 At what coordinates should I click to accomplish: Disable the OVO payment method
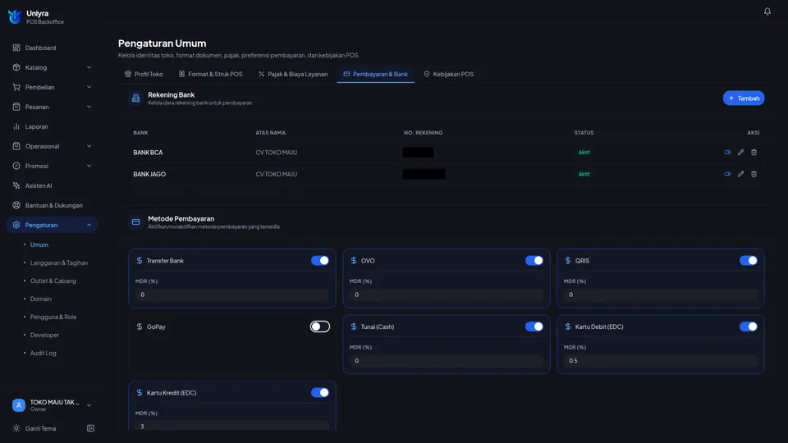tap(534, 260)
